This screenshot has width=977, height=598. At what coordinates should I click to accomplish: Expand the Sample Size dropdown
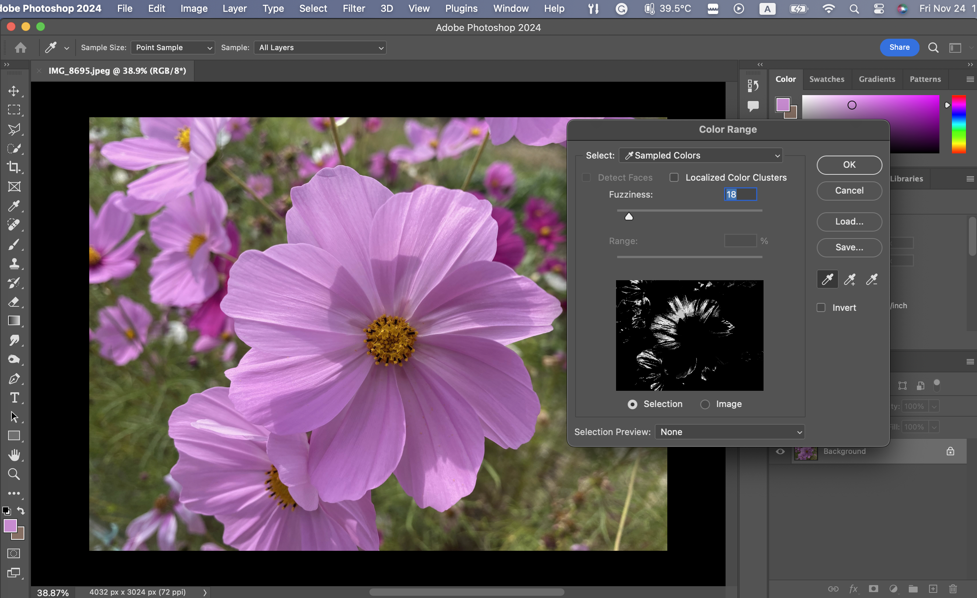(x=173, y=48)
